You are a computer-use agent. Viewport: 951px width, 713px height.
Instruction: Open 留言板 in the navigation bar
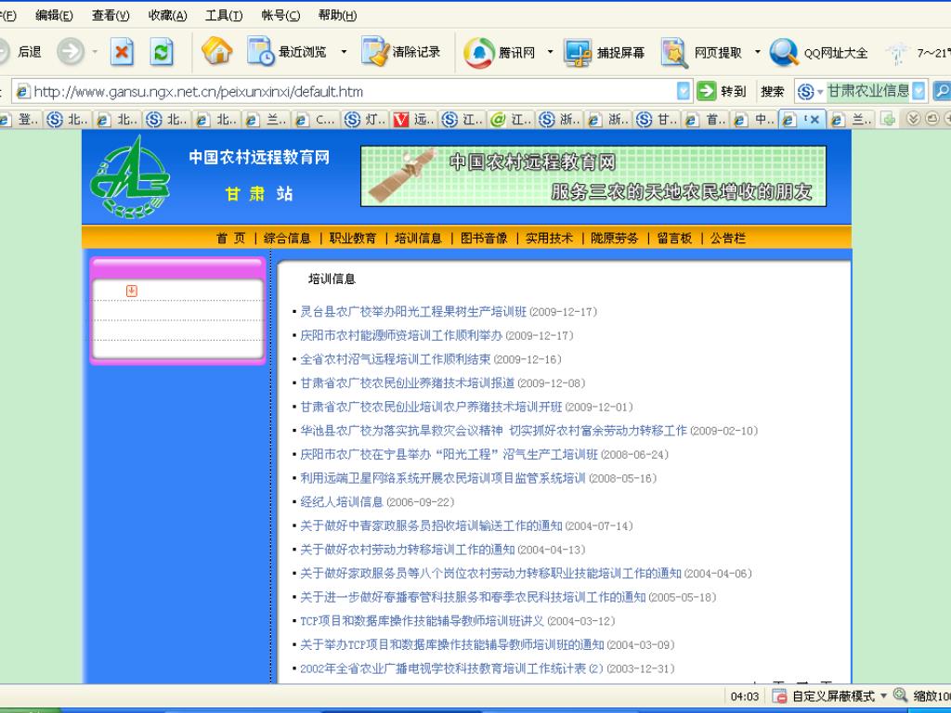point(674,239)
